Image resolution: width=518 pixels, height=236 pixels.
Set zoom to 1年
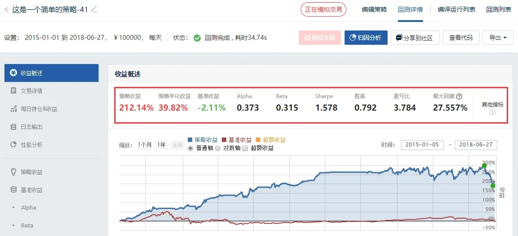[162, 145]
